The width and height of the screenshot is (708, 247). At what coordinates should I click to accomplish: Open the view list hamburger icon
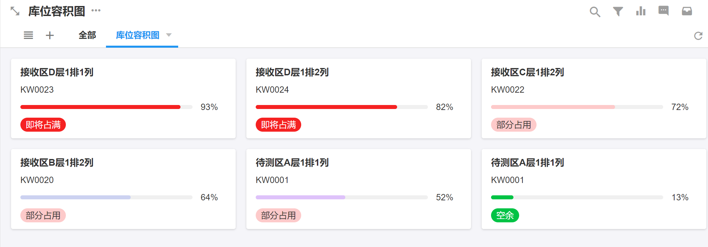pyautogui.click(x=28, y=35)
